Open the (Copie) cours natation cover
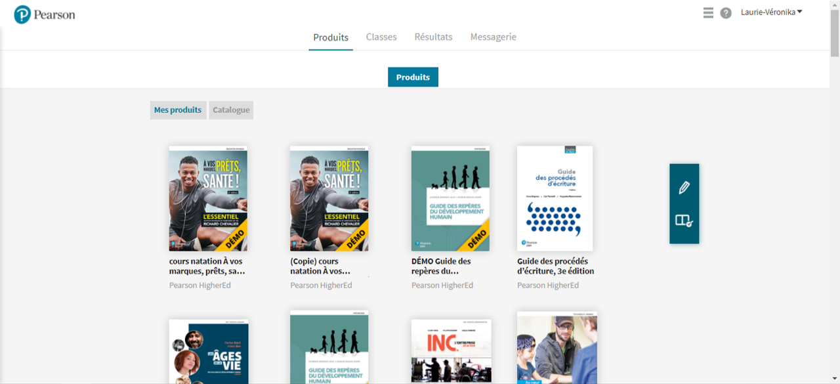Screen dimensions: 840x384 coord(329,198)
